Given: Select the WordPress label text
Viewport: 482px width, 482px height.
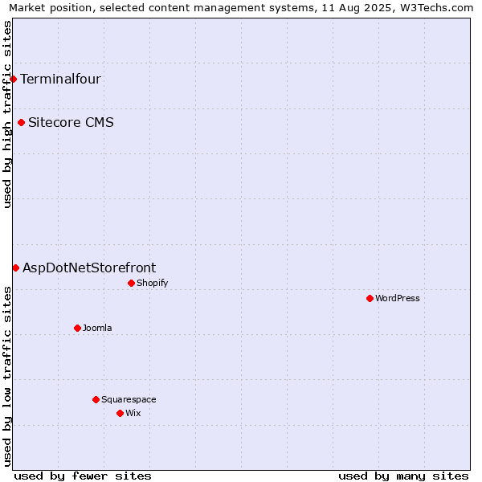Looking at the screenshot, I should tap(398, 298).
